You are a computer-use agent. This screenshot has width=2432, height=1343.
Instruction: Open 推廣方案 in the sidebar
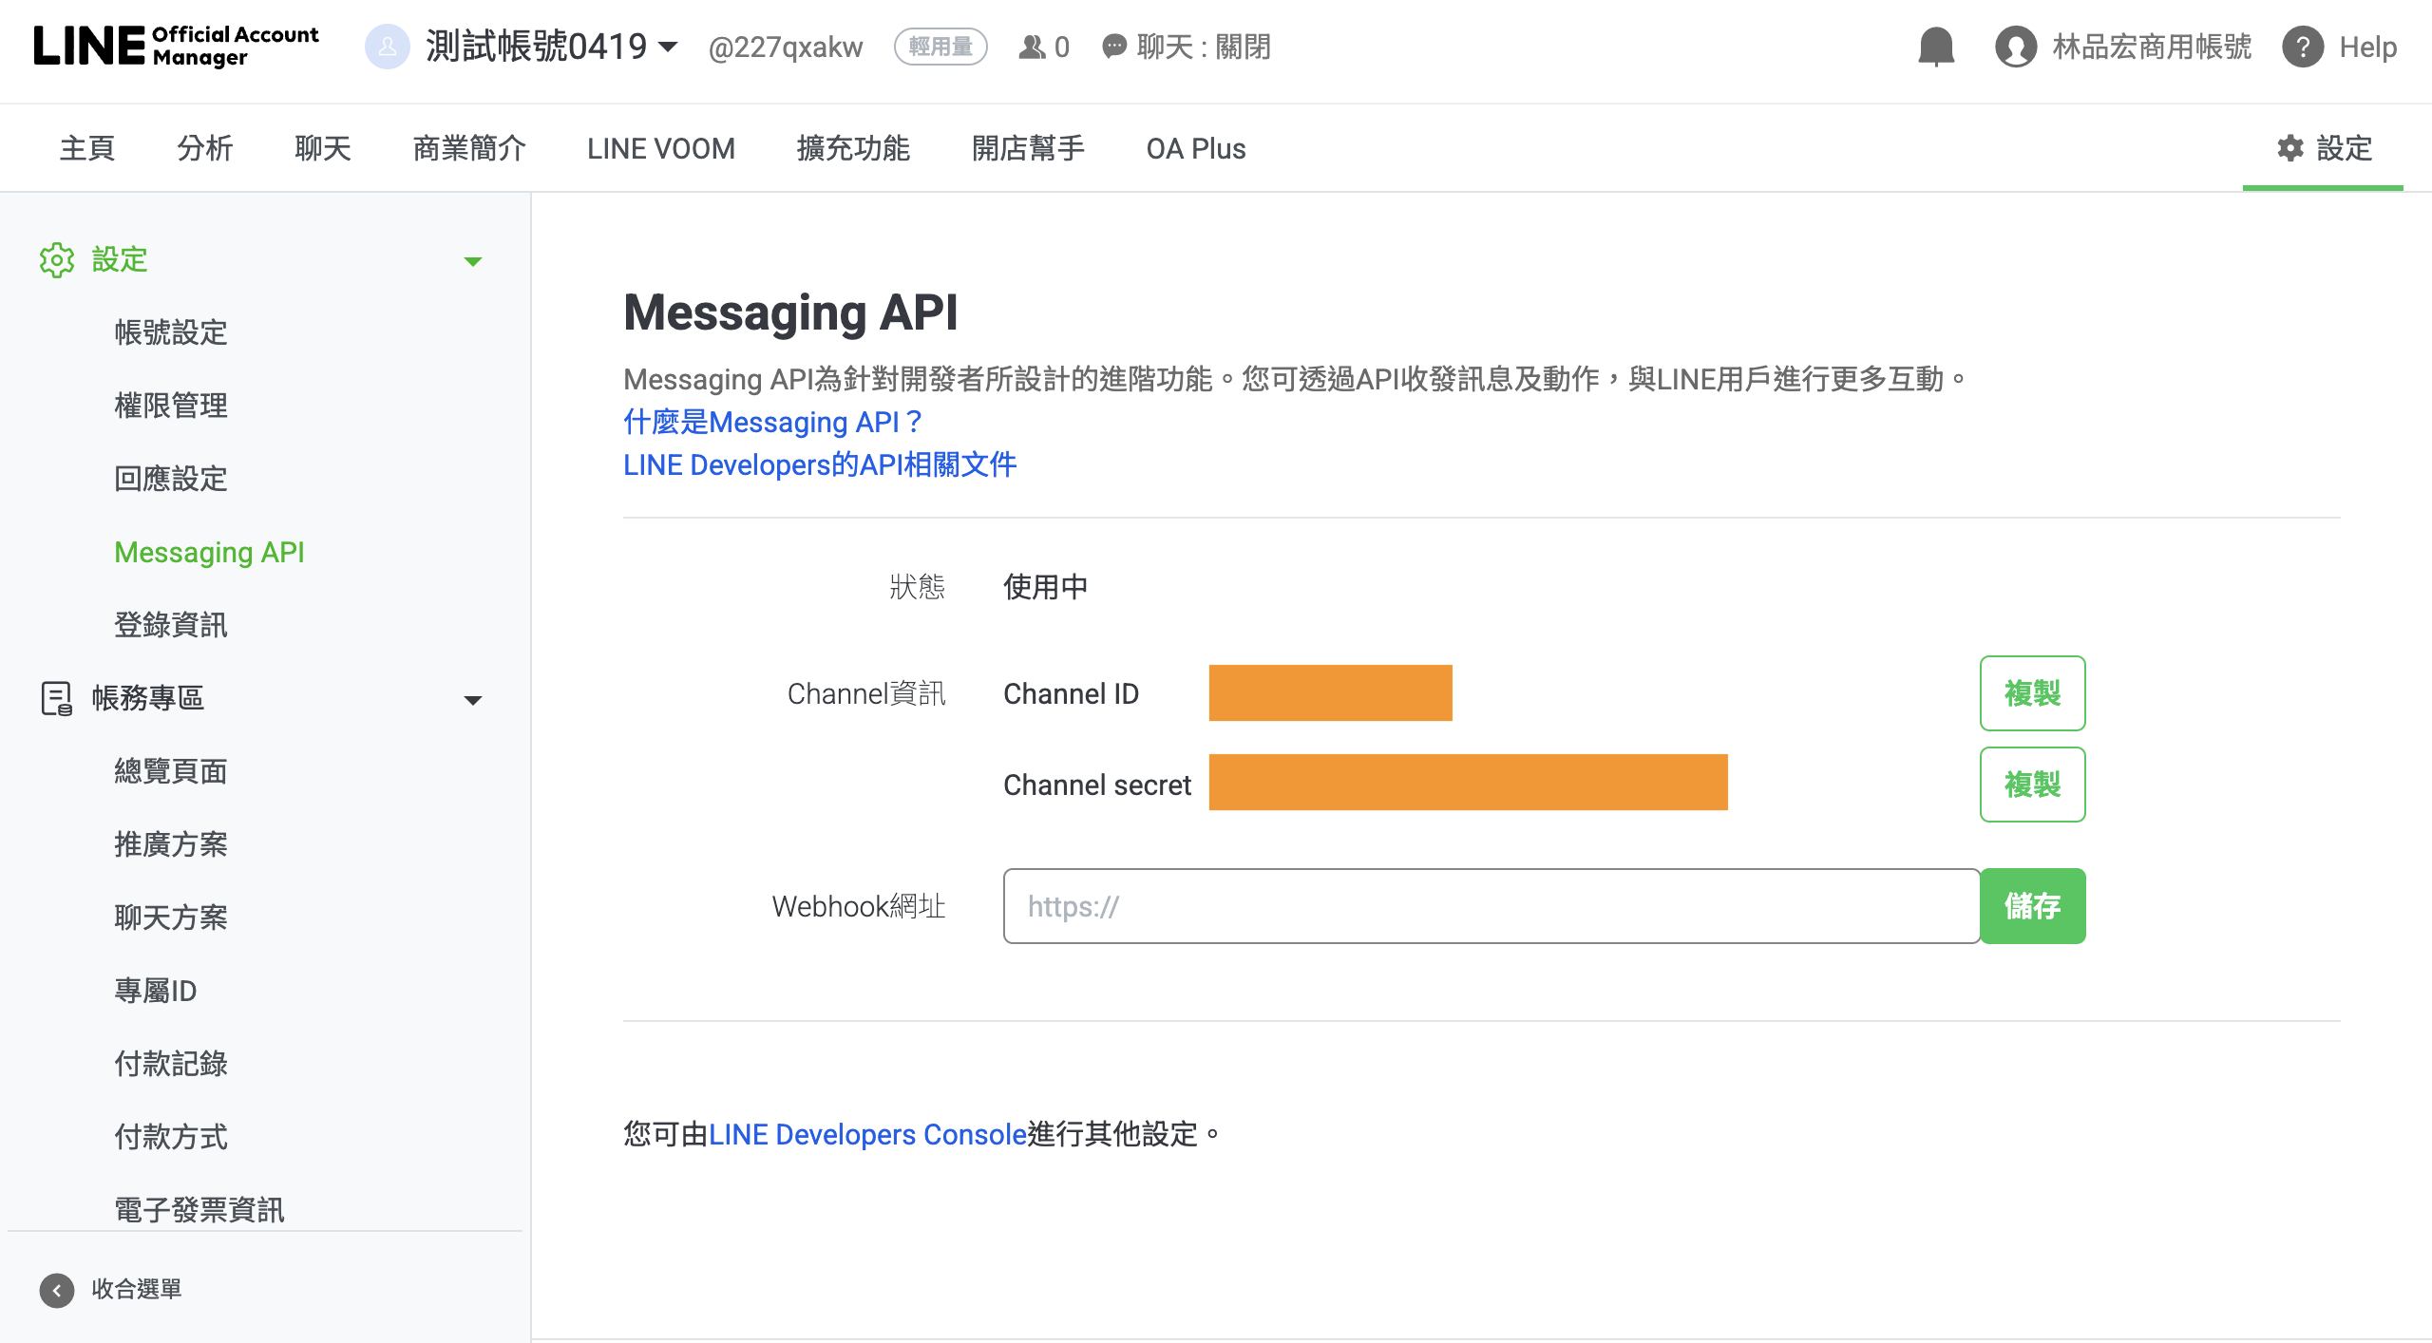171,844
